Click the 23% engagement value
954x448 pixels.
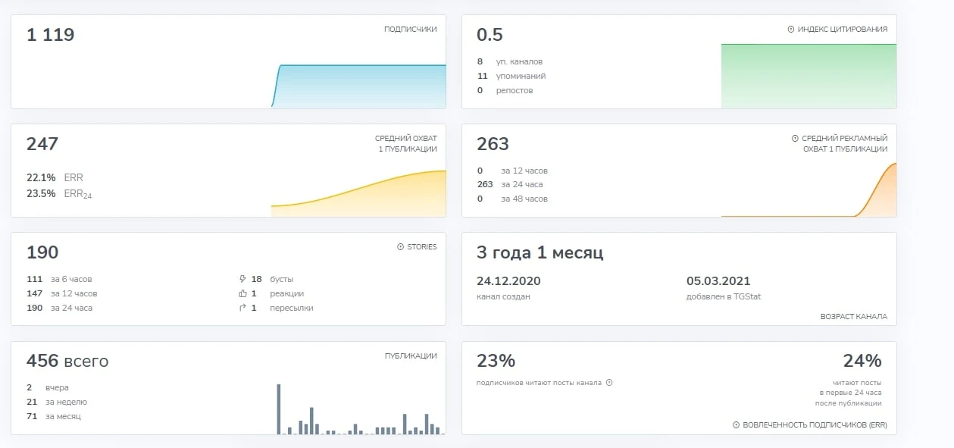[496, 361]
